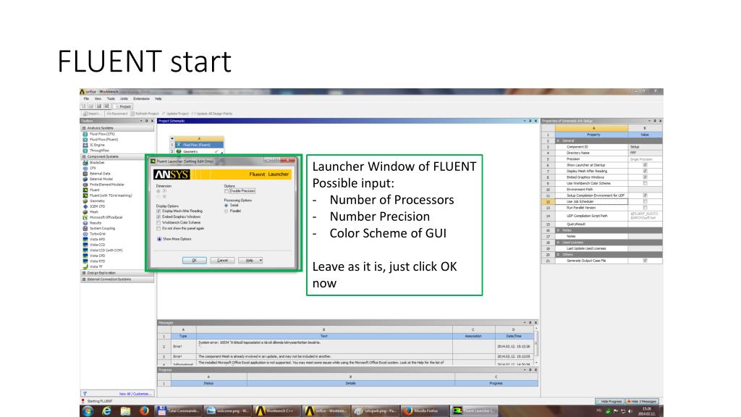Toggle Show Launcher at Startup property checkbox
The height and width of the screenshot is (417, 741).
pos(645,165)
